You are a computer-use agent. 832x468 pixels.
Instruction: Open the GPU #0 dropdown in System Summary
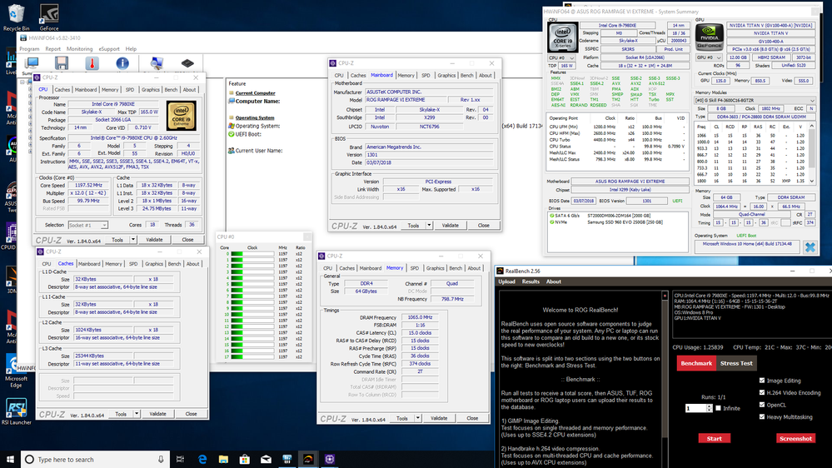coord(709,57)
